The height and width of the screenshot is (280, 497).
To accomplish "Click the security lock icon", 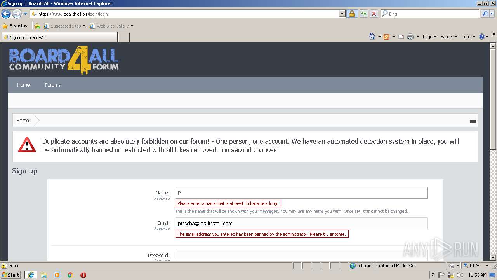I will [352, 14].
